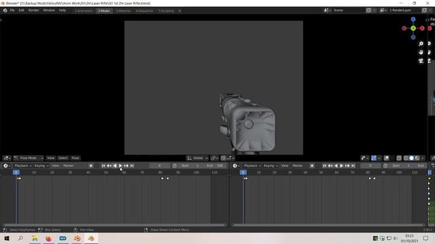435x244 pixels.
Task: Open the right timeline Playback dropdown
Action: (x=252, y=165)
